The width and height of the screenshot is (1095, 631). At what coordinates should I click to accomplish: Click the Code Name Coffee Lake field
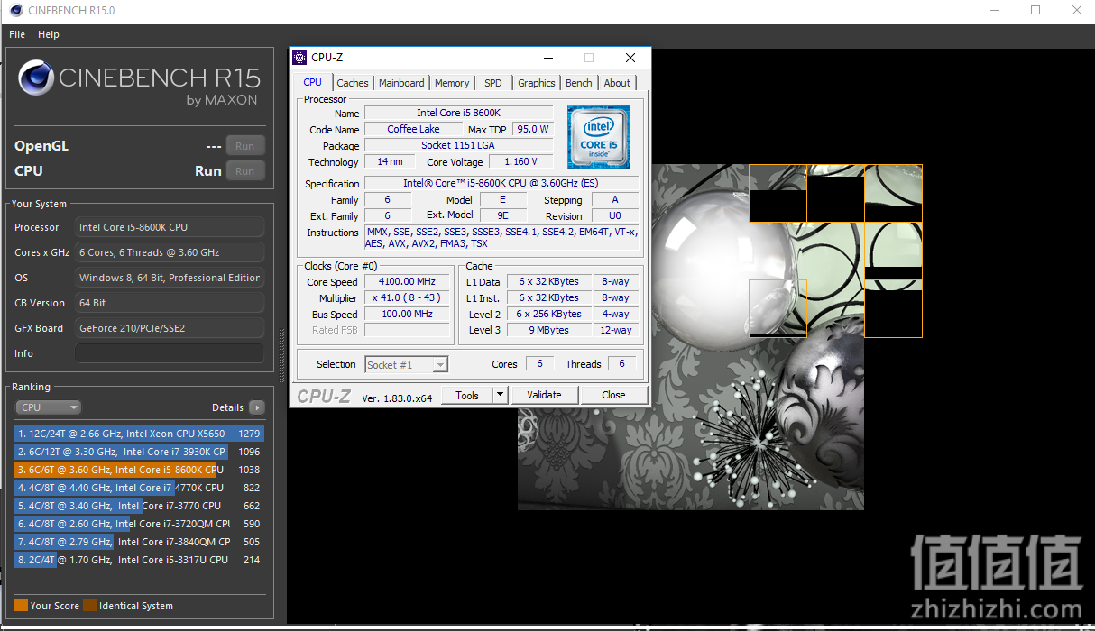pos(414,129)
